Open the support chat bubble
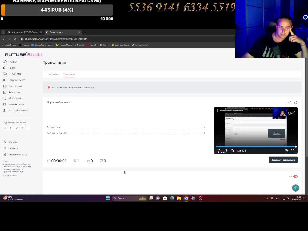The image size is (308, 231). 296,188
